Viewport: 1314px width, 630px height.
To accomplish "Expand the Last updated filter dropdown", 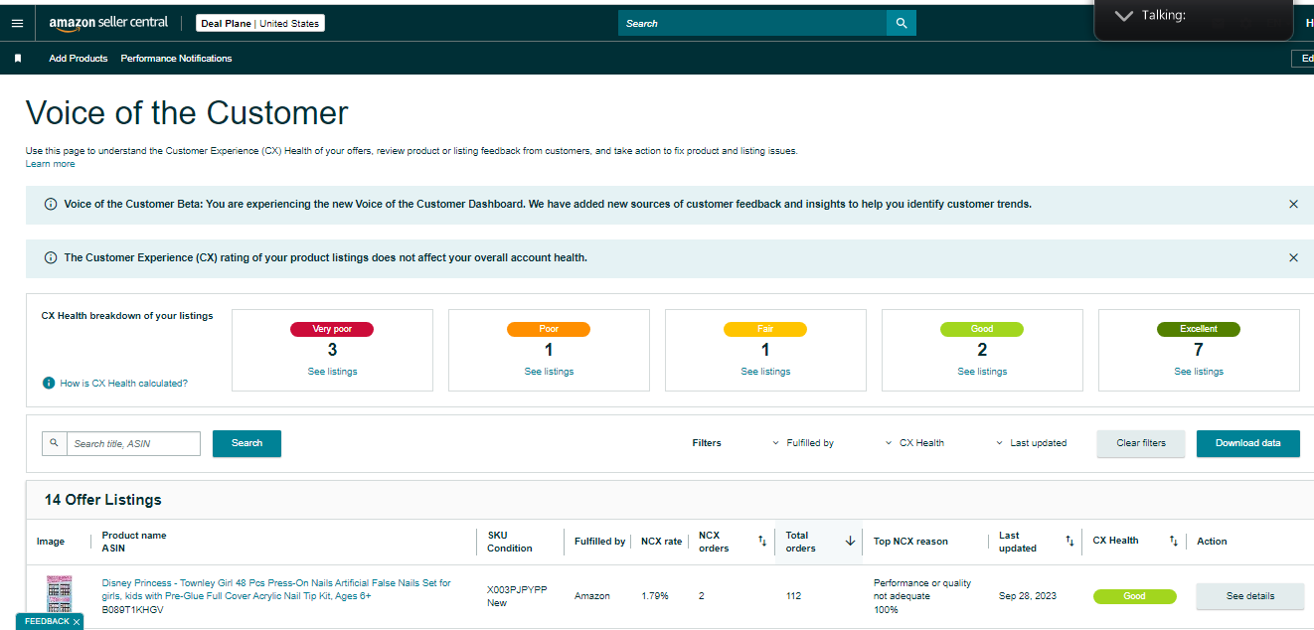I will coord(1031,443).
